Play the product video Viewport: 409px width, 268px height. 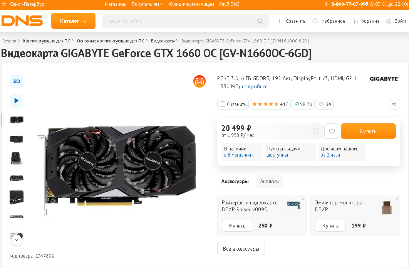(17, 101)
